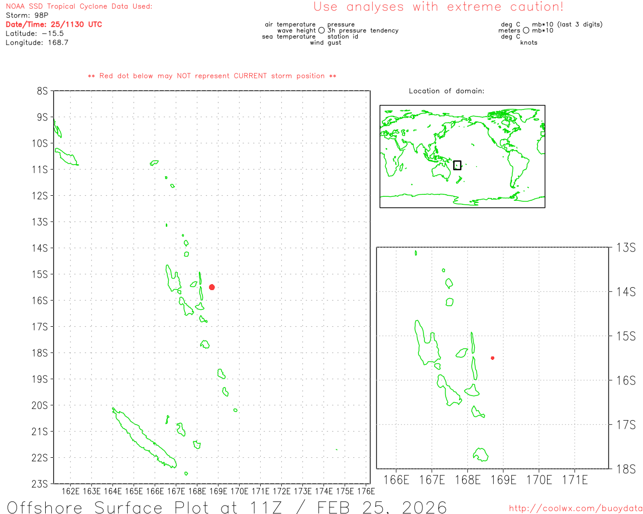Viewport: 643px width, 514px height.
Task: Click the "Latitude: -15.5" readout
Action: 35,34
